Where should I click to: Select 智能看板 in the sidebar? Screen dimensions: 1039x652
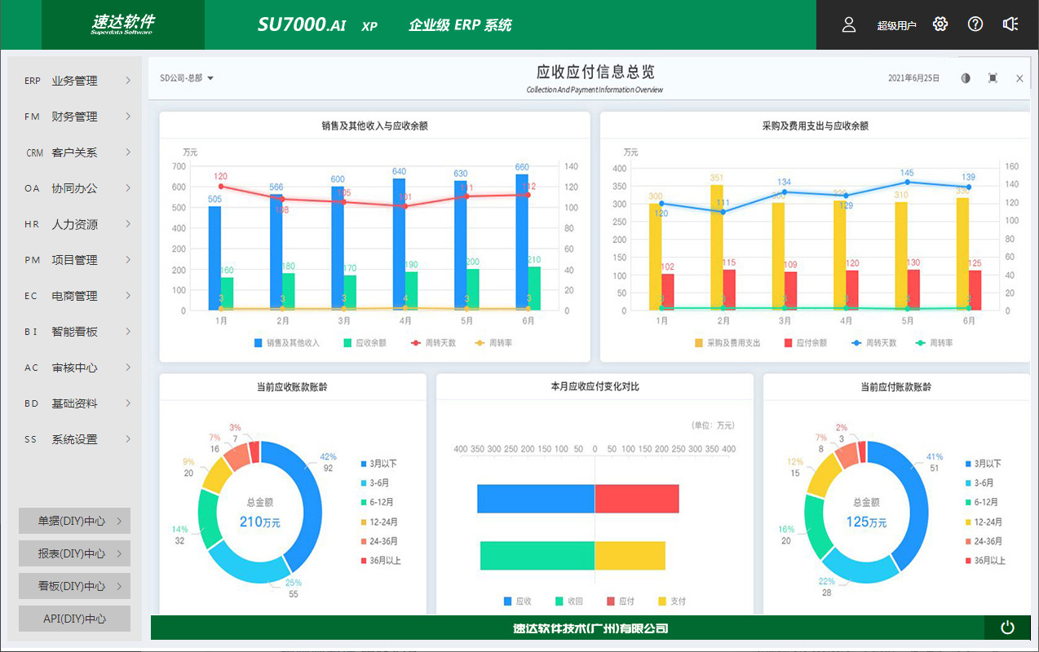[x=74, y=332]
